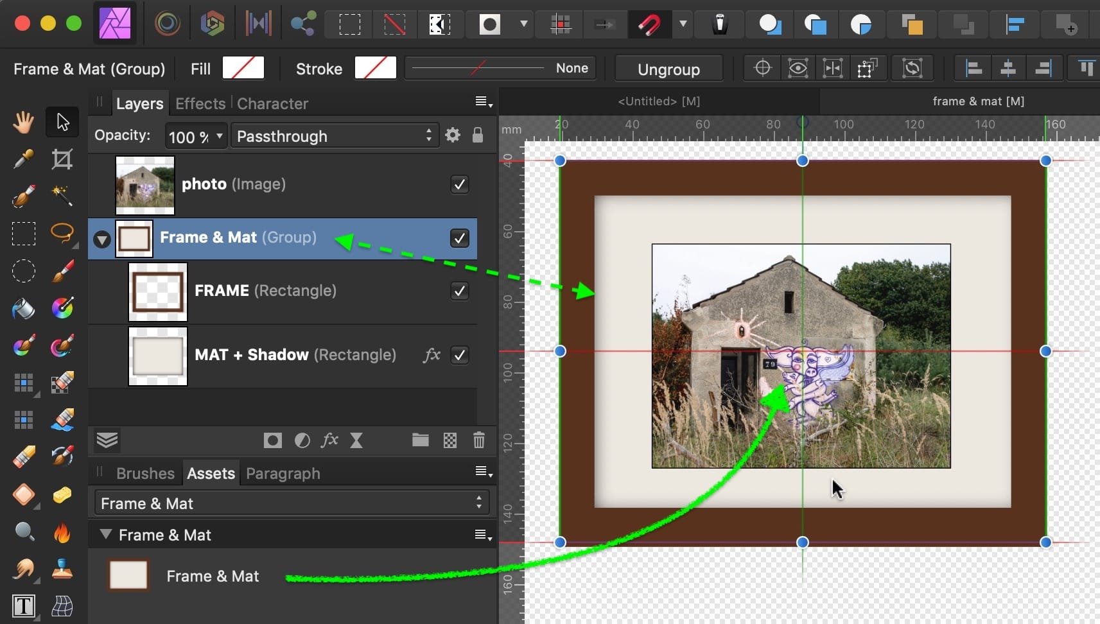Uncheck visibility of the FRAME rectangle layer
Viewport: 1100px width, 624px height.
point(460,290)
